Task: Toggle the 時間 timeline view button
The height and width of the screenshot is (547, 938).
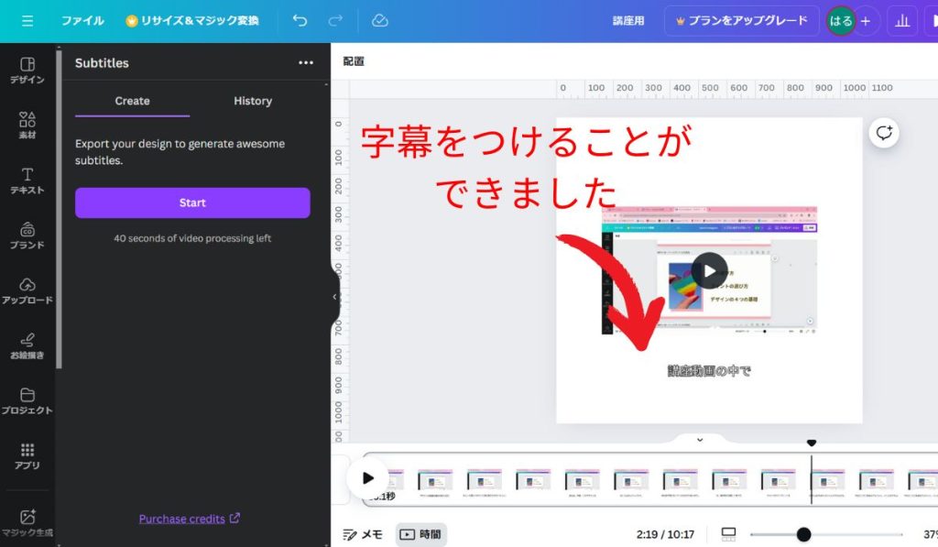Action: [420, 534]
